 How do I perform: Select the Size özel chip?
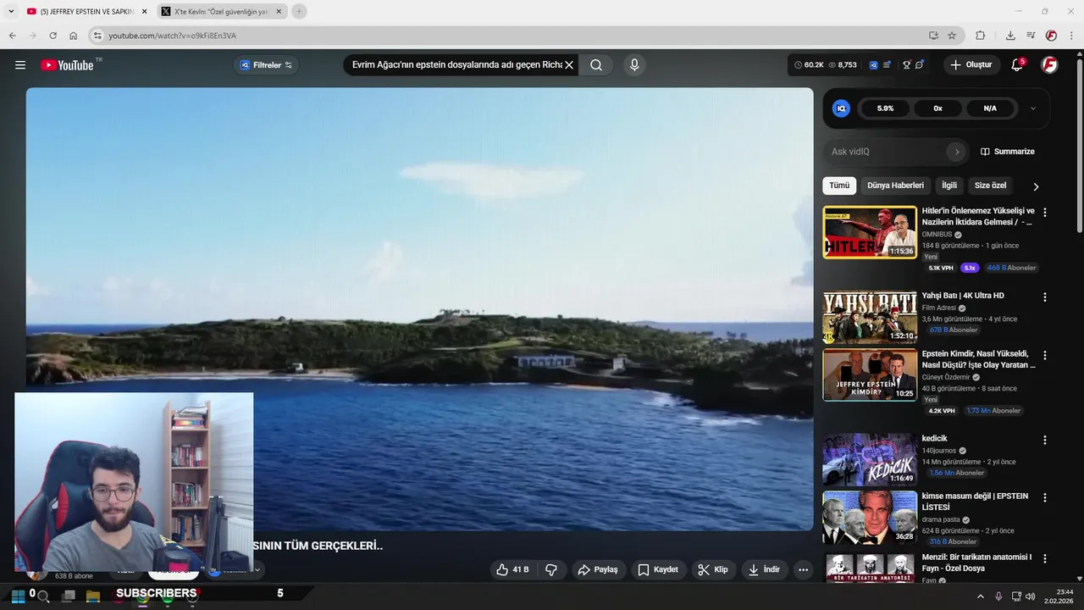click(x=990, y=186)
